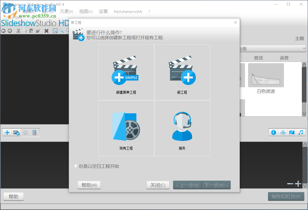The image size is (308, 210).
Task: Select the Cut tool icon
Action: click(x=18, y=31)
